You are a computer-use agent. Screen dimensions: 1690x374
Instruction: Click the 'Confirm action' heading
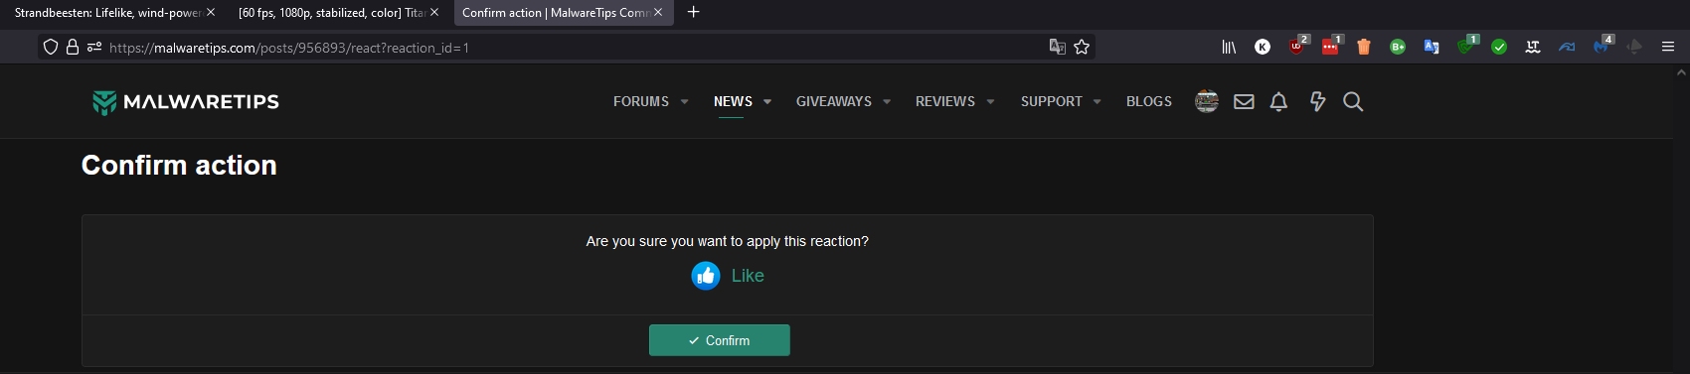[x=179, y=165]
